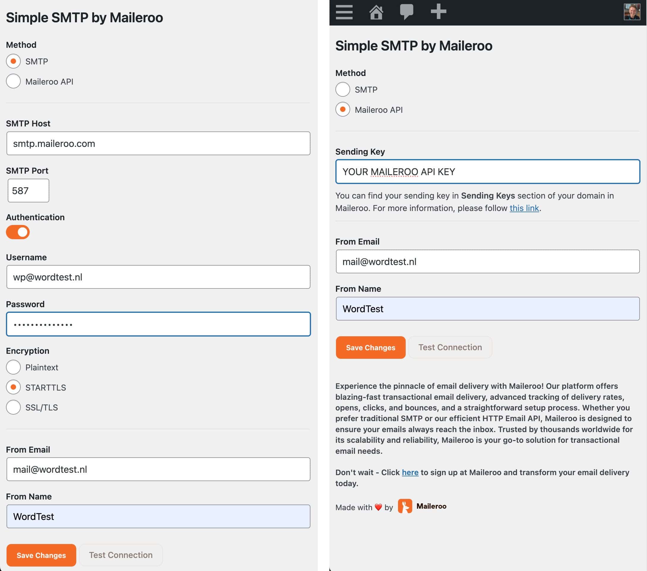This screenshot has height=571, width=647.
Task: Open 'this link' about sending keys
Action: click(524, 208)
